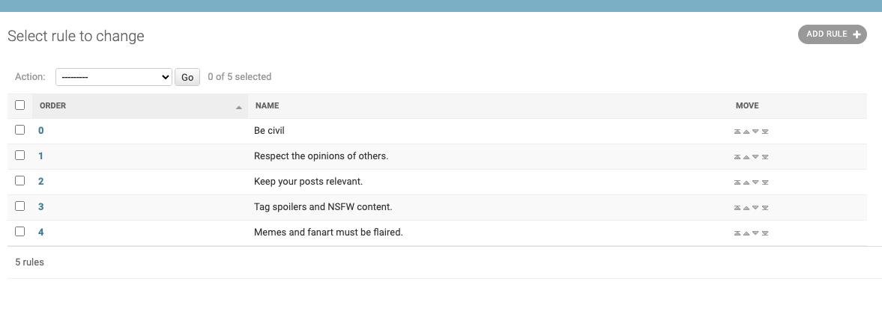The height and width of the screenshot is (320, 882).
Task: Move "Tag spoilers" rule to bottom
Action: (765, 208)
